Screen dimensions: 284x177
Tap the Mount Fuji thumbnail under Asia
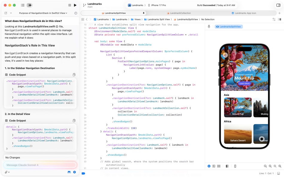(238, 107)
